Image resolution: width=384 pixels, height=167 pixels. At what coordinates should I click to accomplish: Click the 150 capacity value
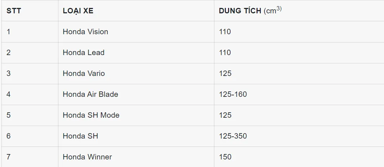pos(225,157)
